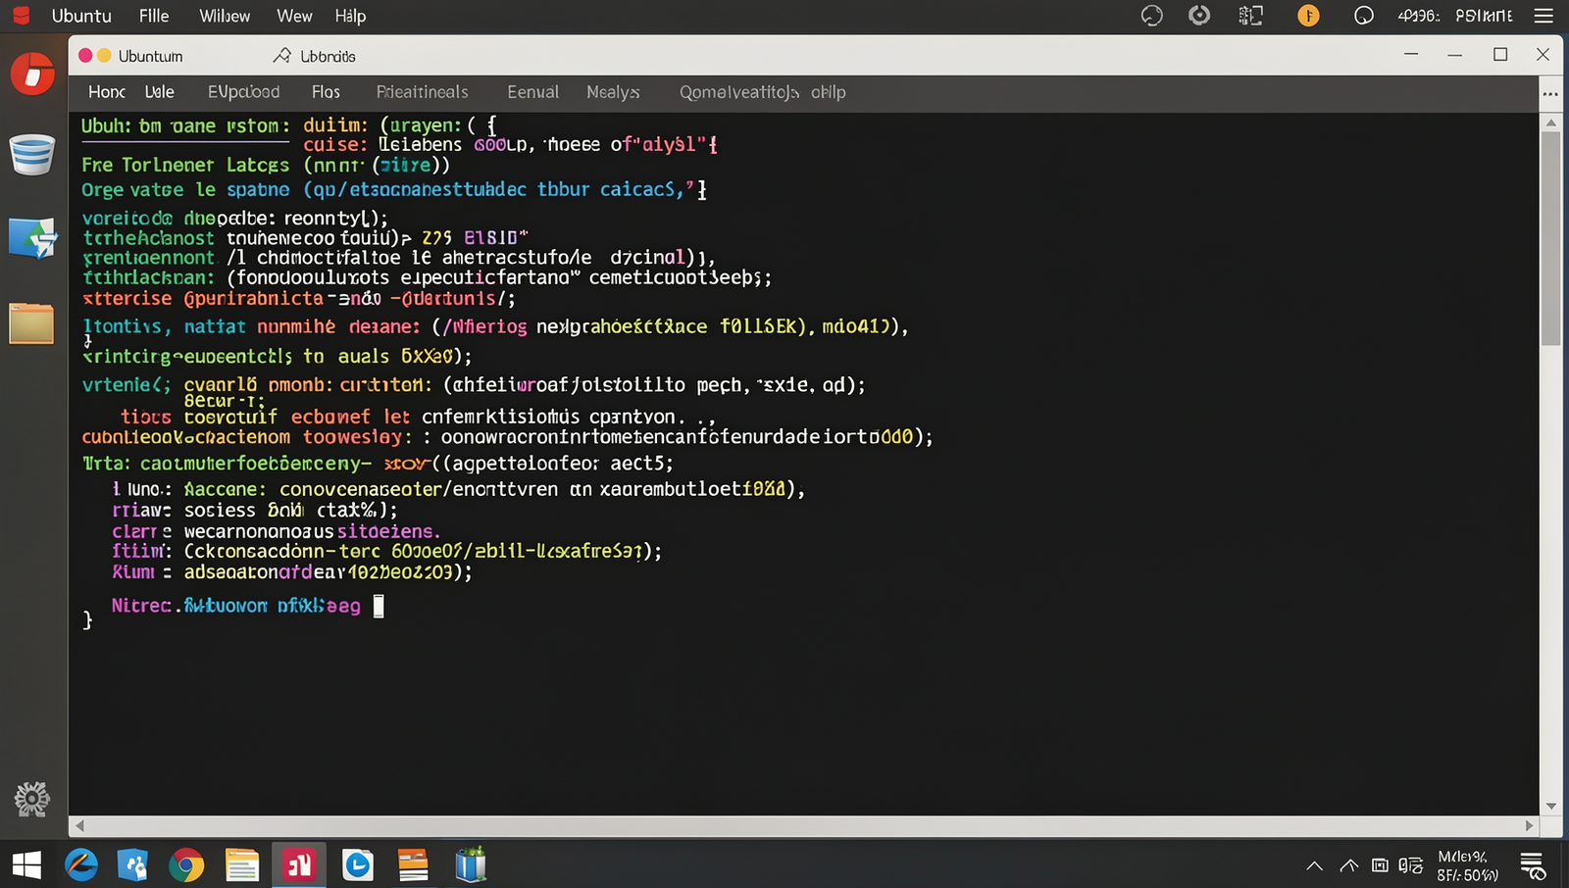
Task: Click the line starting 'rriaw: sociess'
Action: [x=255, y=510]
